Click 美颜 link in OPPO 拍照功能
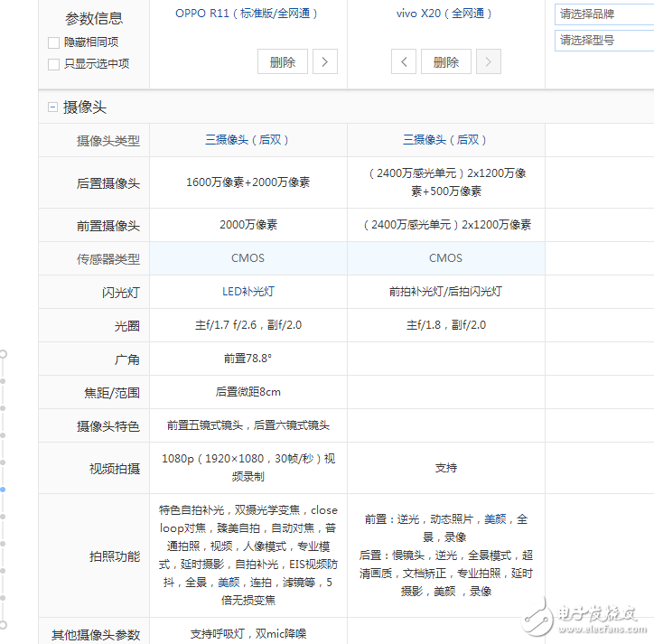 click(x=229, y=583)
